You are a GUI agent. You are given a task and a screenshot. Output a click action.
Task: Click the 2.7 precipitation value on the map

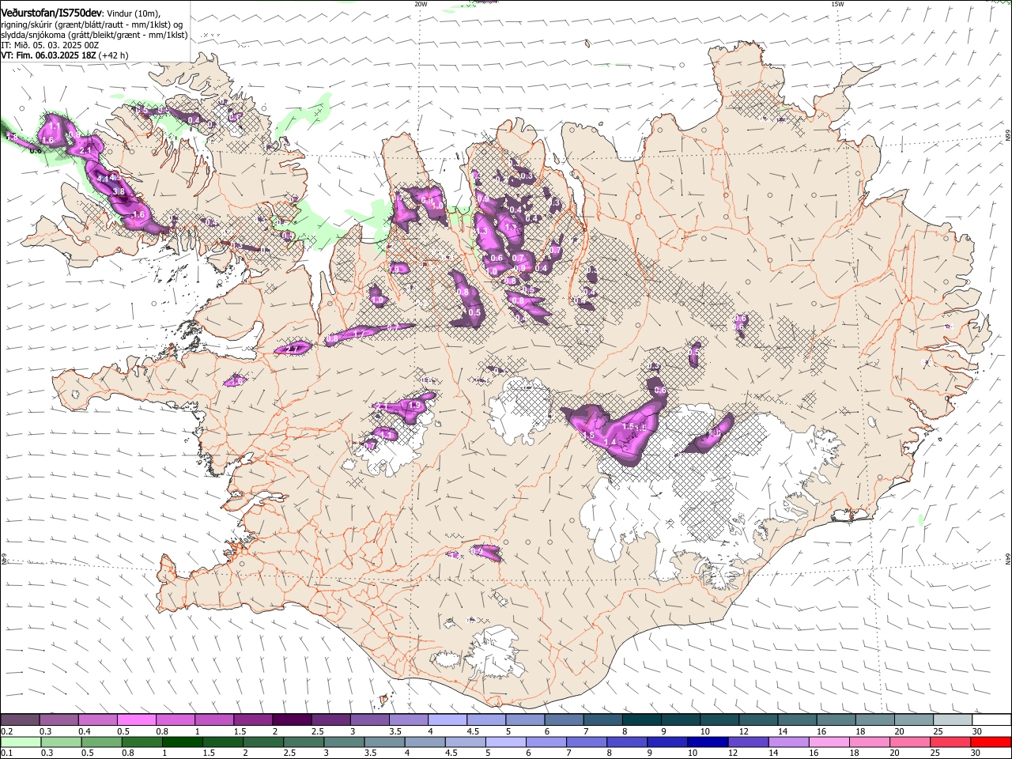[x=292, y=349]
